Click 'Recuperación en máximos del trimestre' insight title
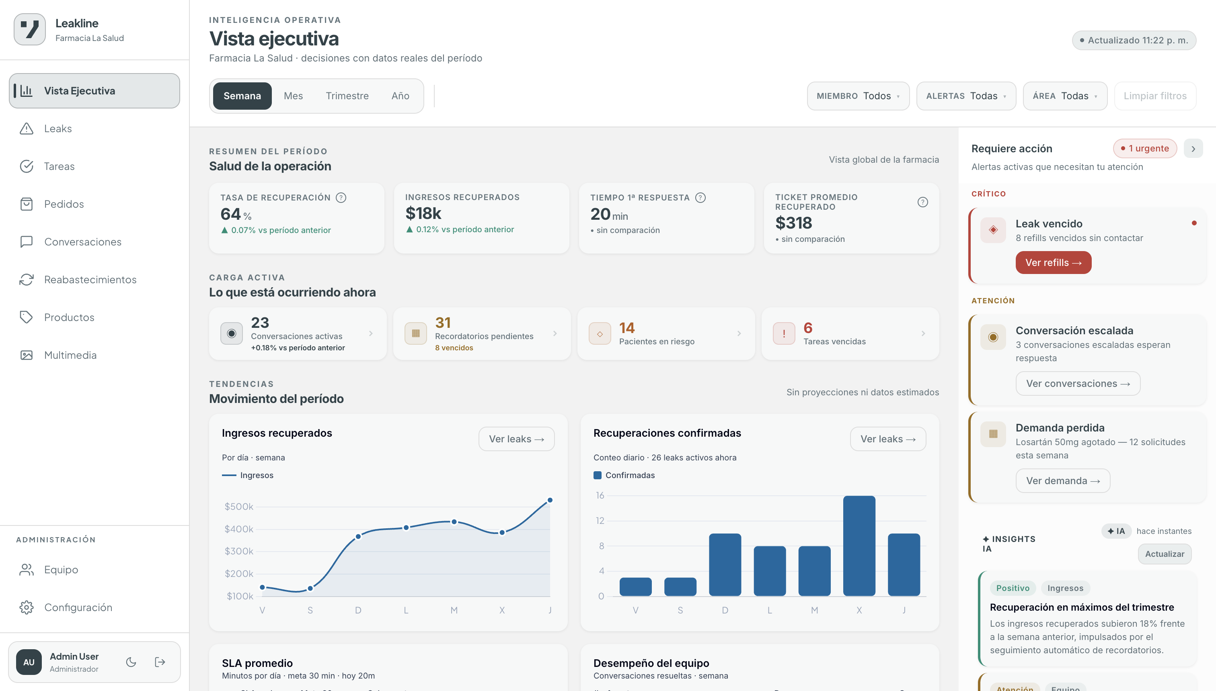This screenshot has height=691, width=1216. (1082, 607)
